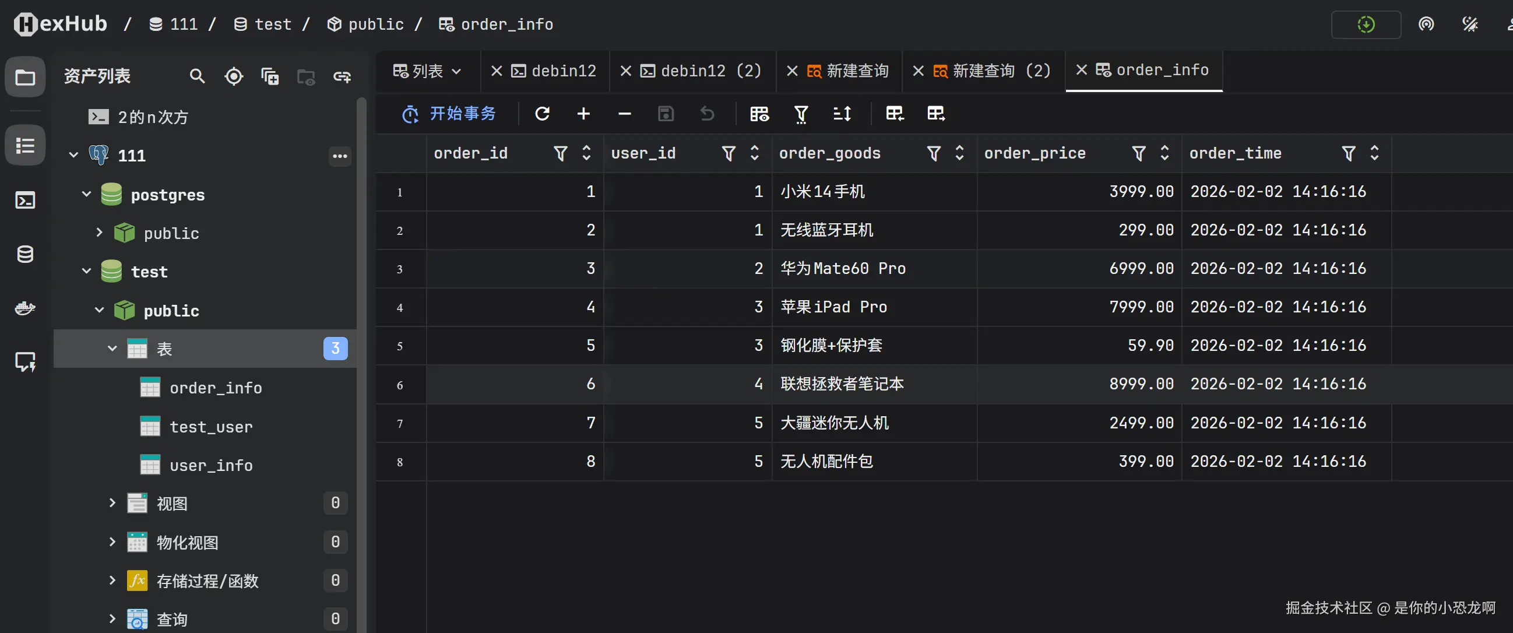This screenshot has height=633, width=1513.
Task: Open the 列表 dropdown tab
Action: pyautogui.click(x=427, y=71)
